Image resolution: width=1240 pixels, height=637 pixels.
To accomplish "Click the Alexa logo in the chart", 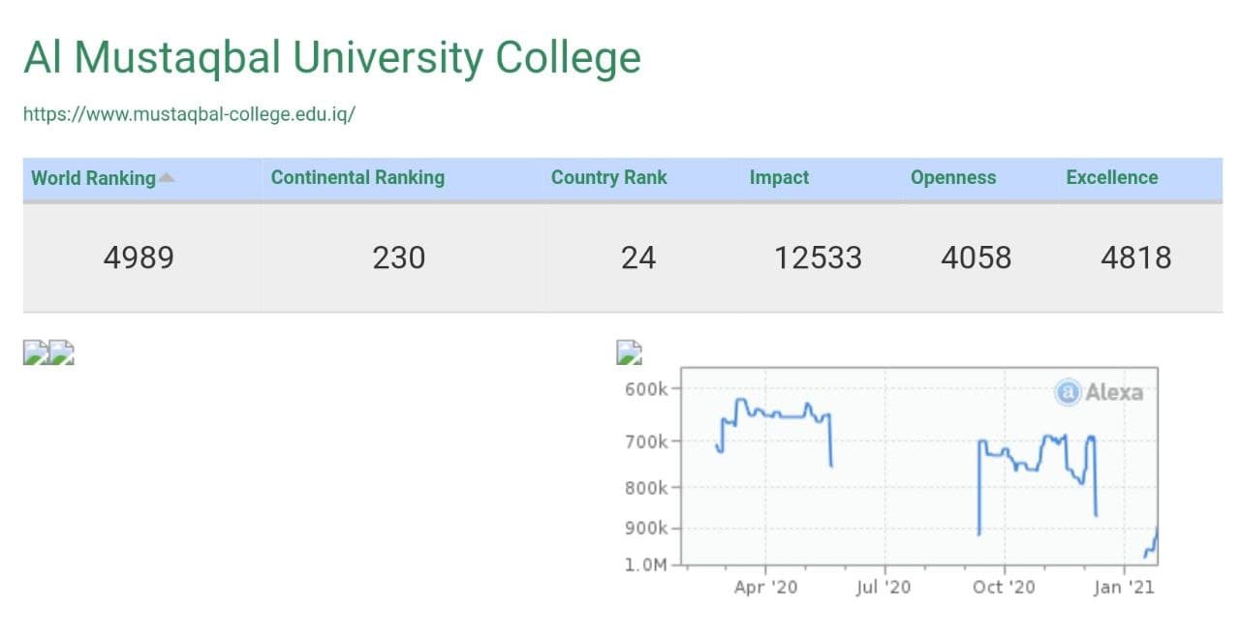I will coord(1099,392).
